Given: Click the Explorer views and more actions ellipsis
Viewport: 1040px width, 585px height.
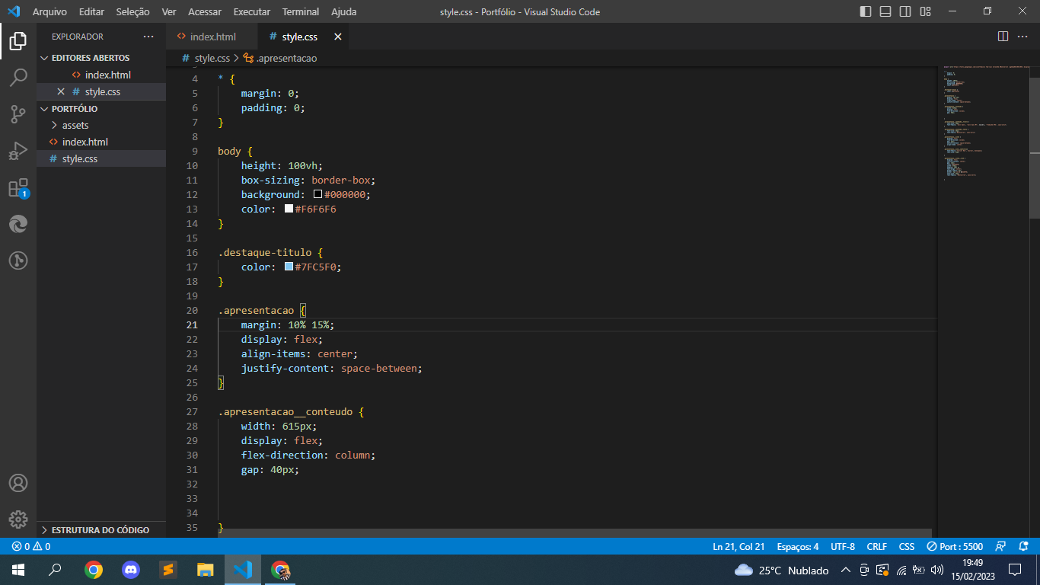Looking at the screenshot, I should coord(148,37).
